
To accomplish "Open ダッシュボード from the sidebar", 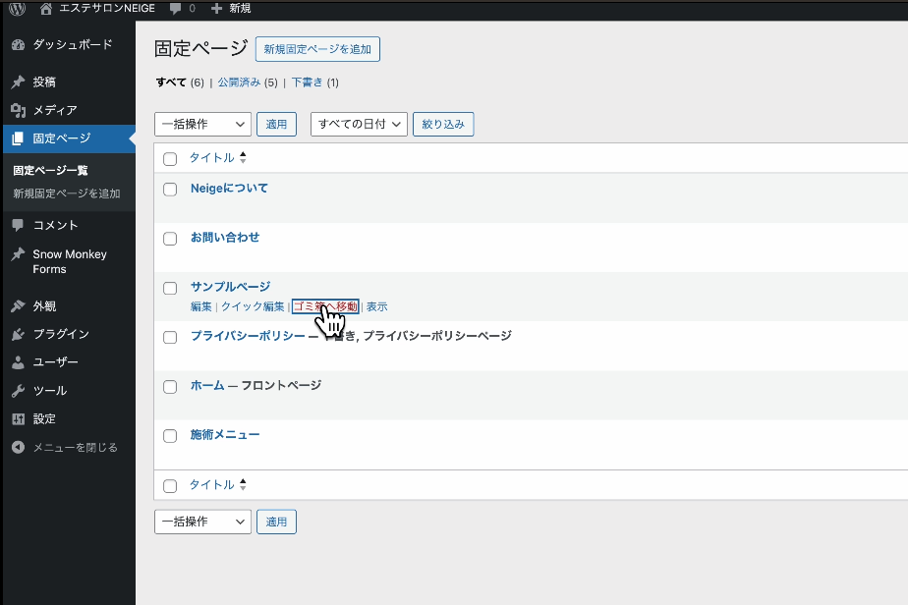I will click(x=72, y=45).
